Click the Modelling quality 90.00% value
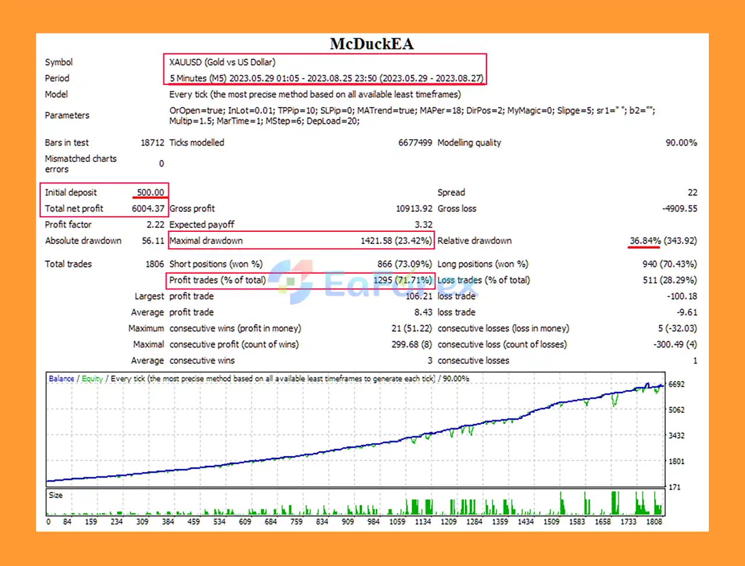This screenshot has width=745, height=566. 681,143
